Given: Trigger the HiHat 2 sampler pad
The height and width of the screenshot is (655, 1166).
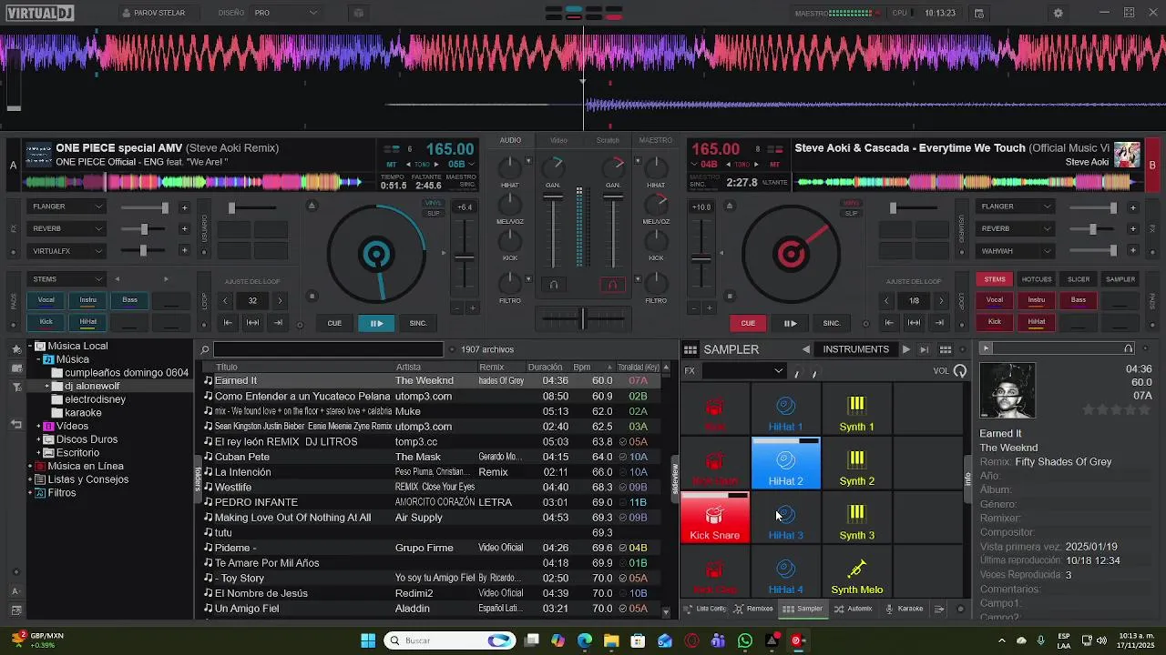Looking at the screenshot, I should tap(785, 464).
